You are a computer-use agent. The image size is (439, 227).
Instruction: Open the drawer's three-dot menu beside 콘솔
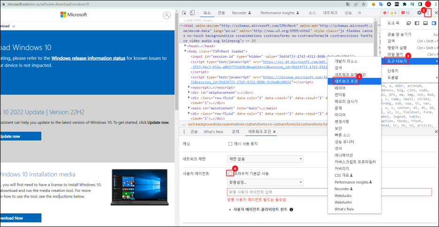pos(184,132)
